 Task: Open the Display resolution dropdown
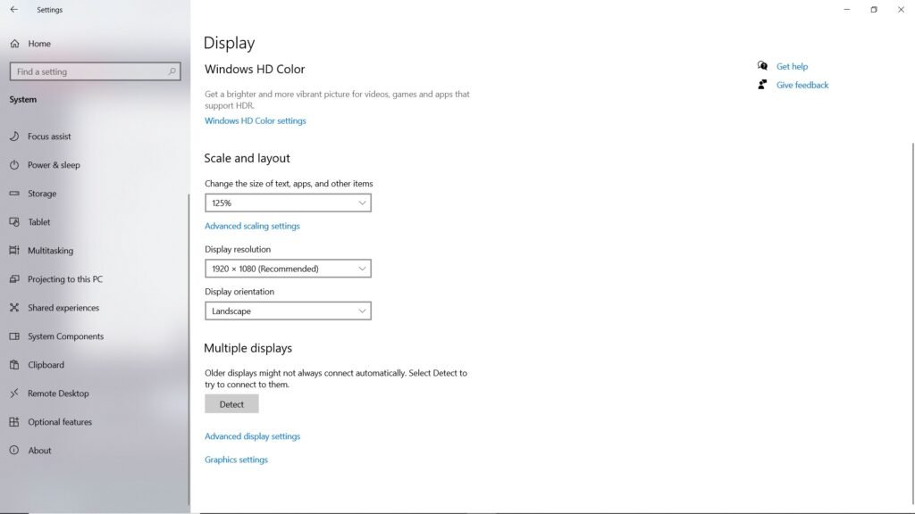click(288, 269)
